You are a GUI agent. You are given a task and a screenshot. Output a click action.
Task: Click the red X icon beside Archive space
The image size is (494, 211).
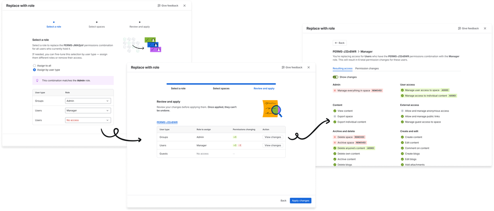(x=335, y=142)
